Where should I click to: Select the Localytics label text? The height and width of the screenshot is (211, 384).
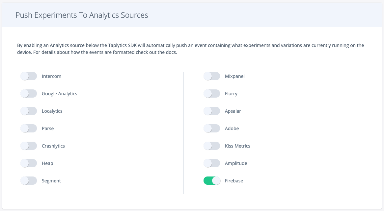point(52,111)
